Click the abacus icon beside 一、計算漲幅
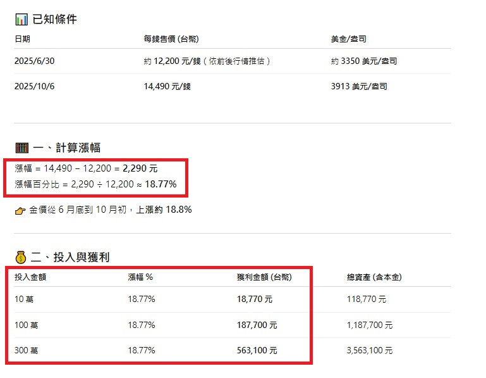Viewport: 486px width, 378px height. (x=21, y=148)
